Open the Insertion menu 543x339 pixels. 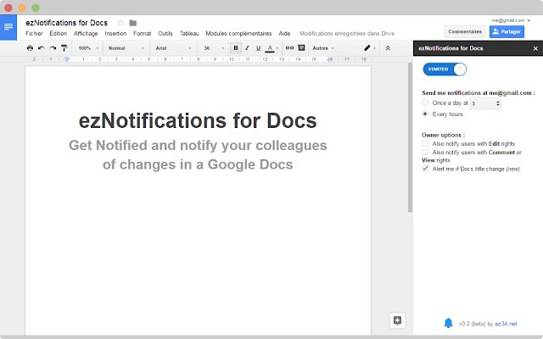[115, 34]
